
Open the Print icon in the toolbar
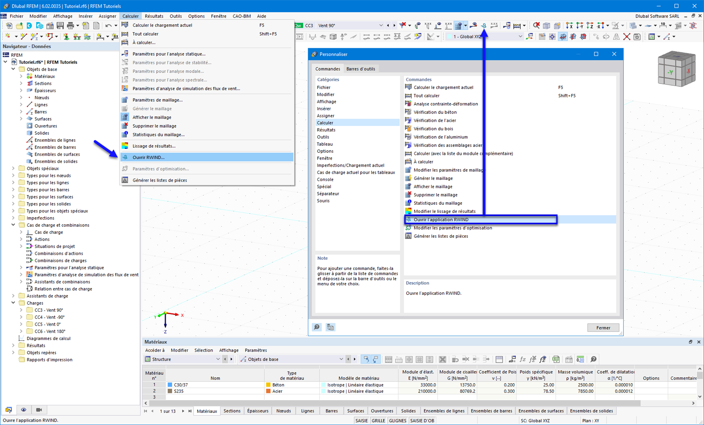coord(70,25)
